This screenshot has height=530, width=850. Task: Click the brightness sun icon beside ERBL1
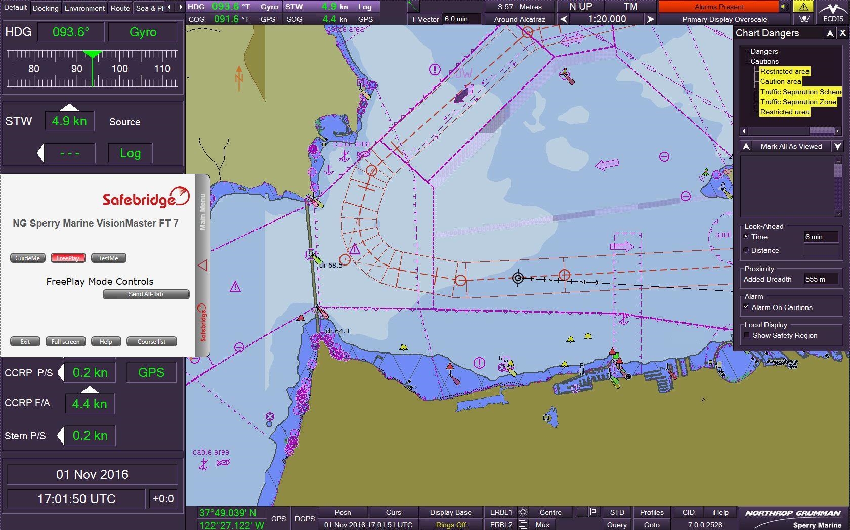523,512
